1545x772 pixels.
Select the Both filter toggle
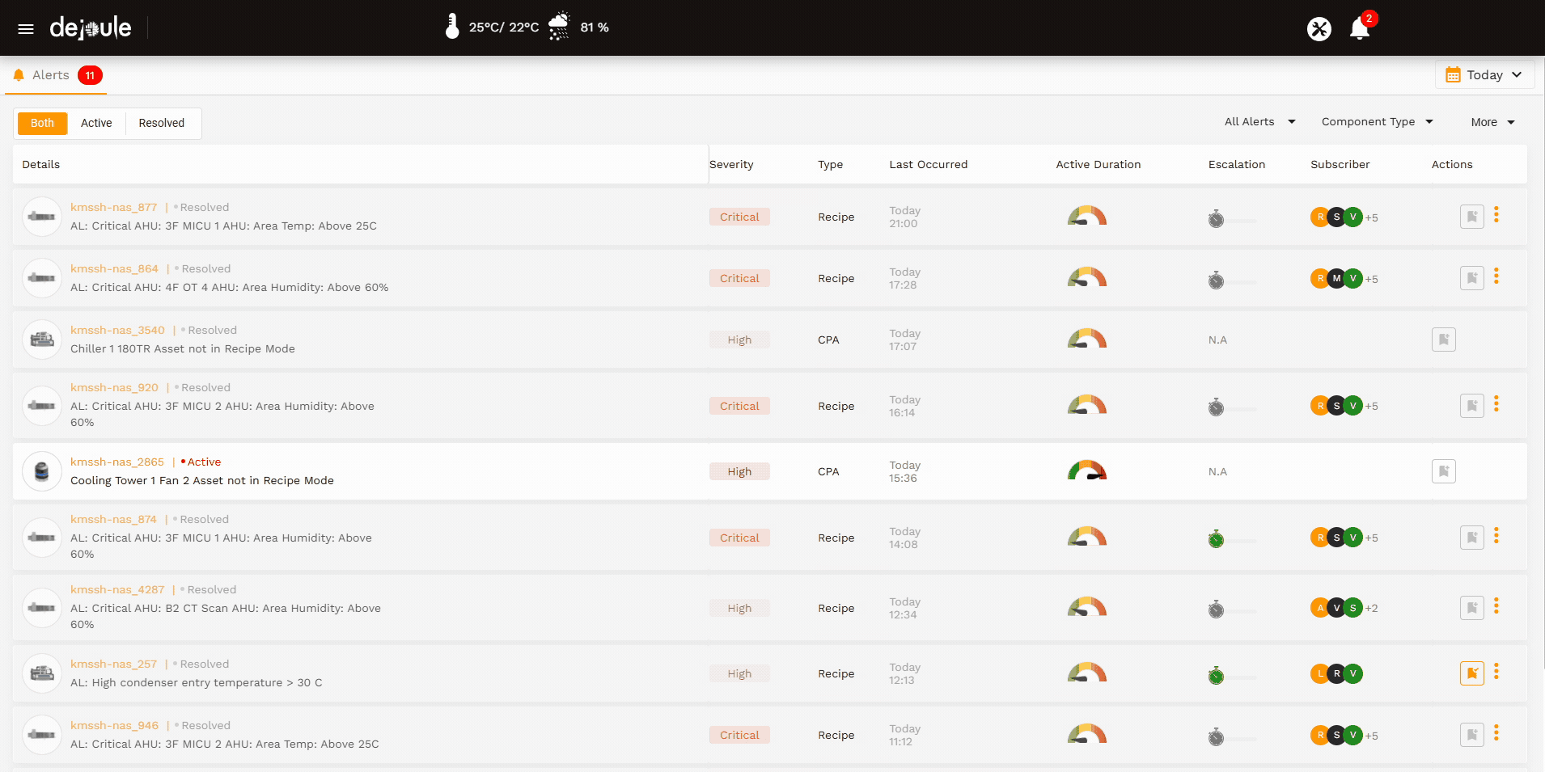coord(42,123)
